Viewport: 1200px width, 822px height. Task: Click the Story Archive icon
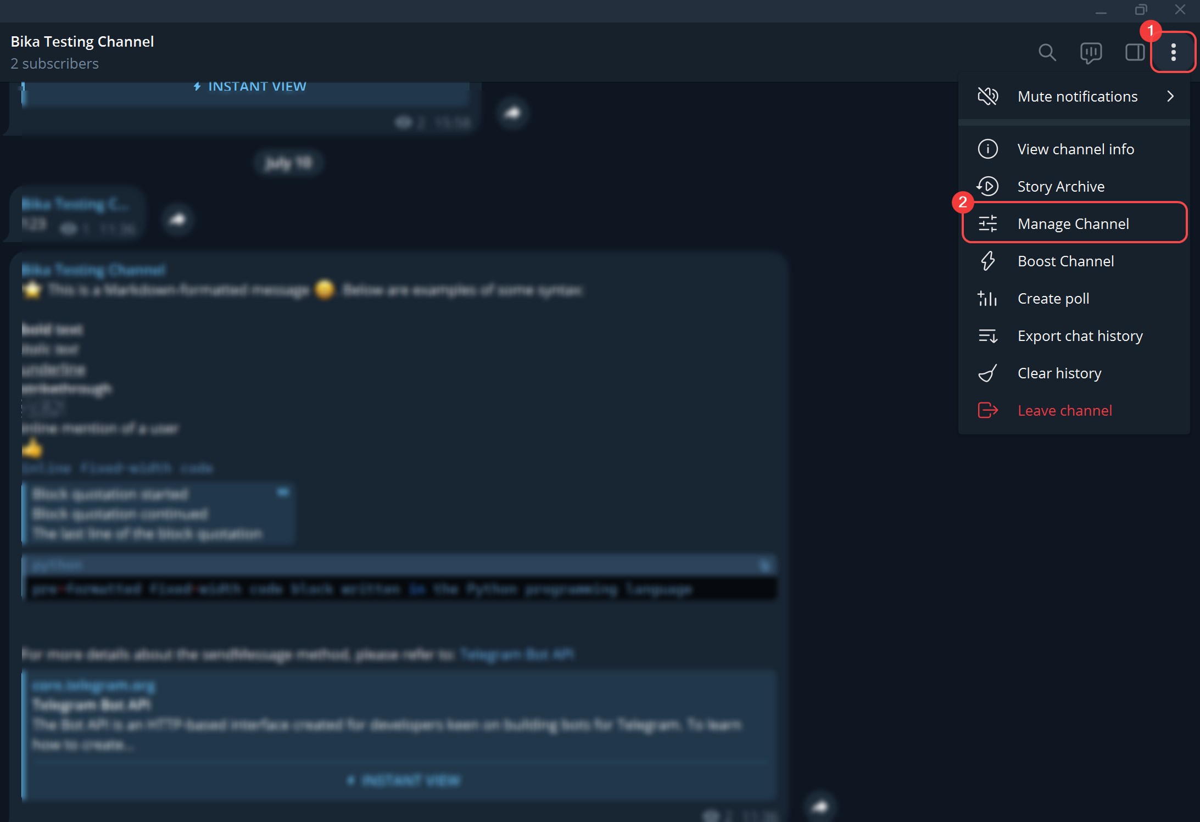(x=989, y=186)
